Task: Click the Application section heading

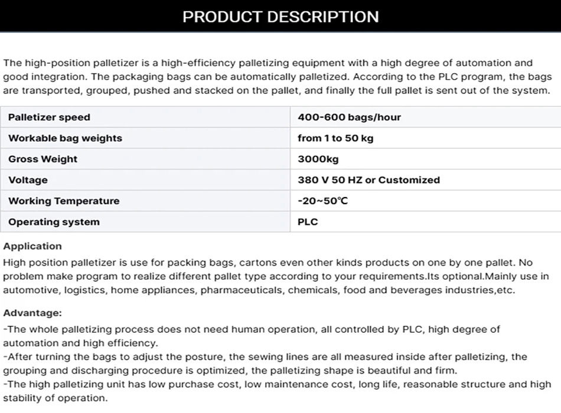Action: coord(32,246)
